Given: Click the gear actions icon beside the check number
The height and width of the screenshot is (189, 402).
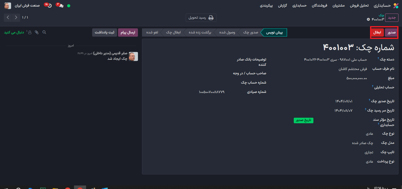Looking at the screenshot, I should (x=368, y=19).
